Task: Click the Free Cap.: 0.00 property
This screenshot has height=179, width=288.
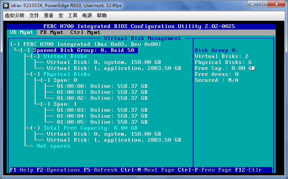Action: click(225, 68)
